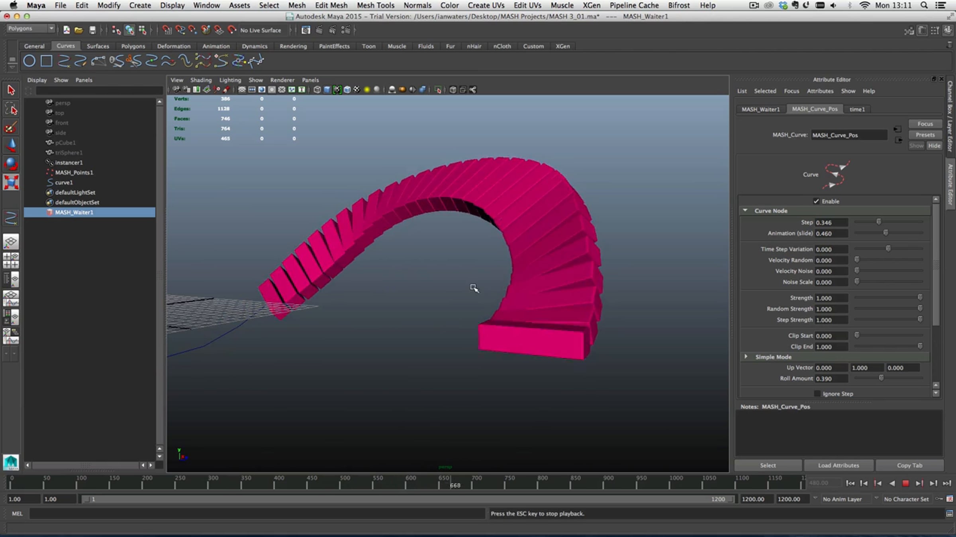Select the curve1 node in Outliner
956x537 pixels.
64,183
